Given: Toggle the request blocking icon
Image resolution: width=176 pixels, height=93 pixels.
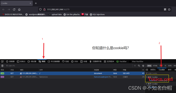Looking at the screenshot, I should (143, 66).
